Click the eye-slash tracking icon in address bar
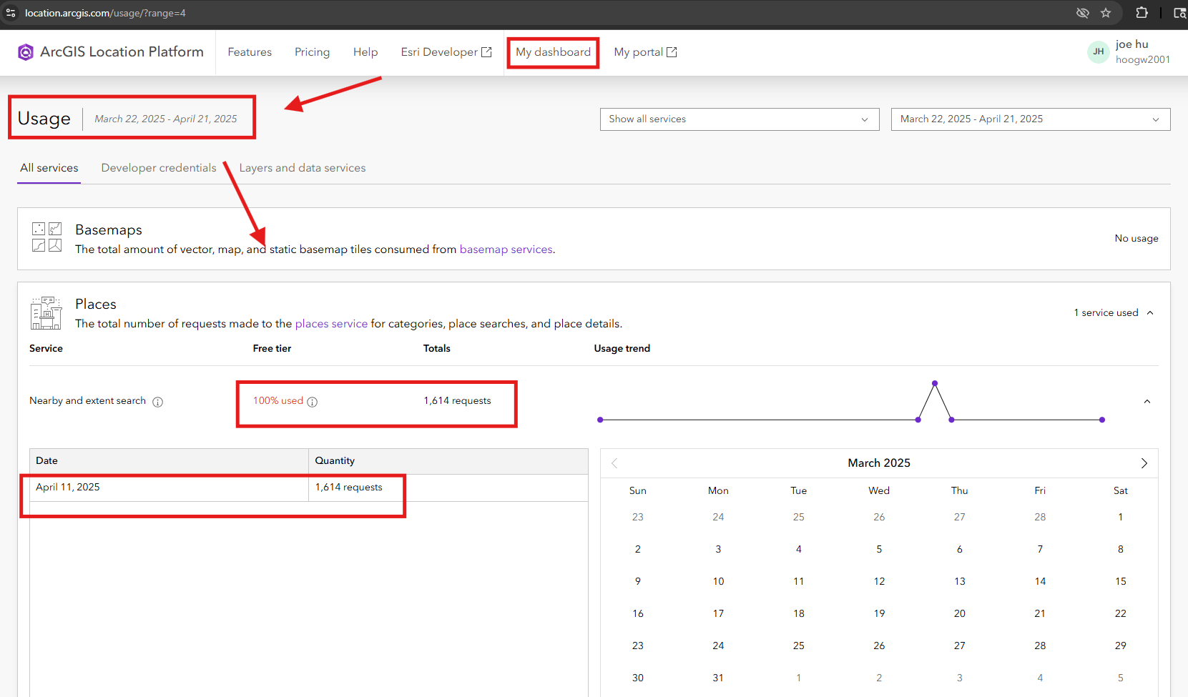The image size is (1188, 697). click(x=1083, y=13)
